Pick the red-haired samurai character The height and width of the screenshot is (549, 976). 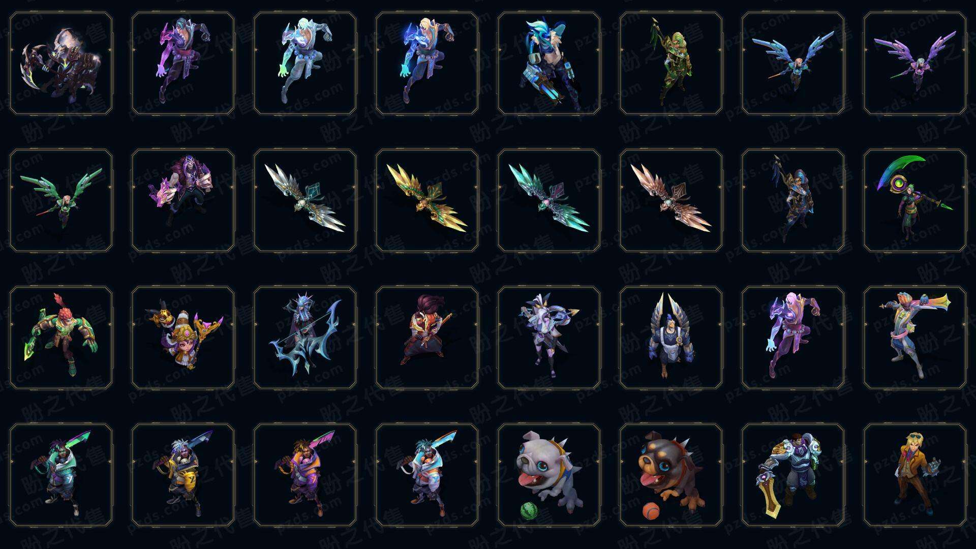(427, 338)
